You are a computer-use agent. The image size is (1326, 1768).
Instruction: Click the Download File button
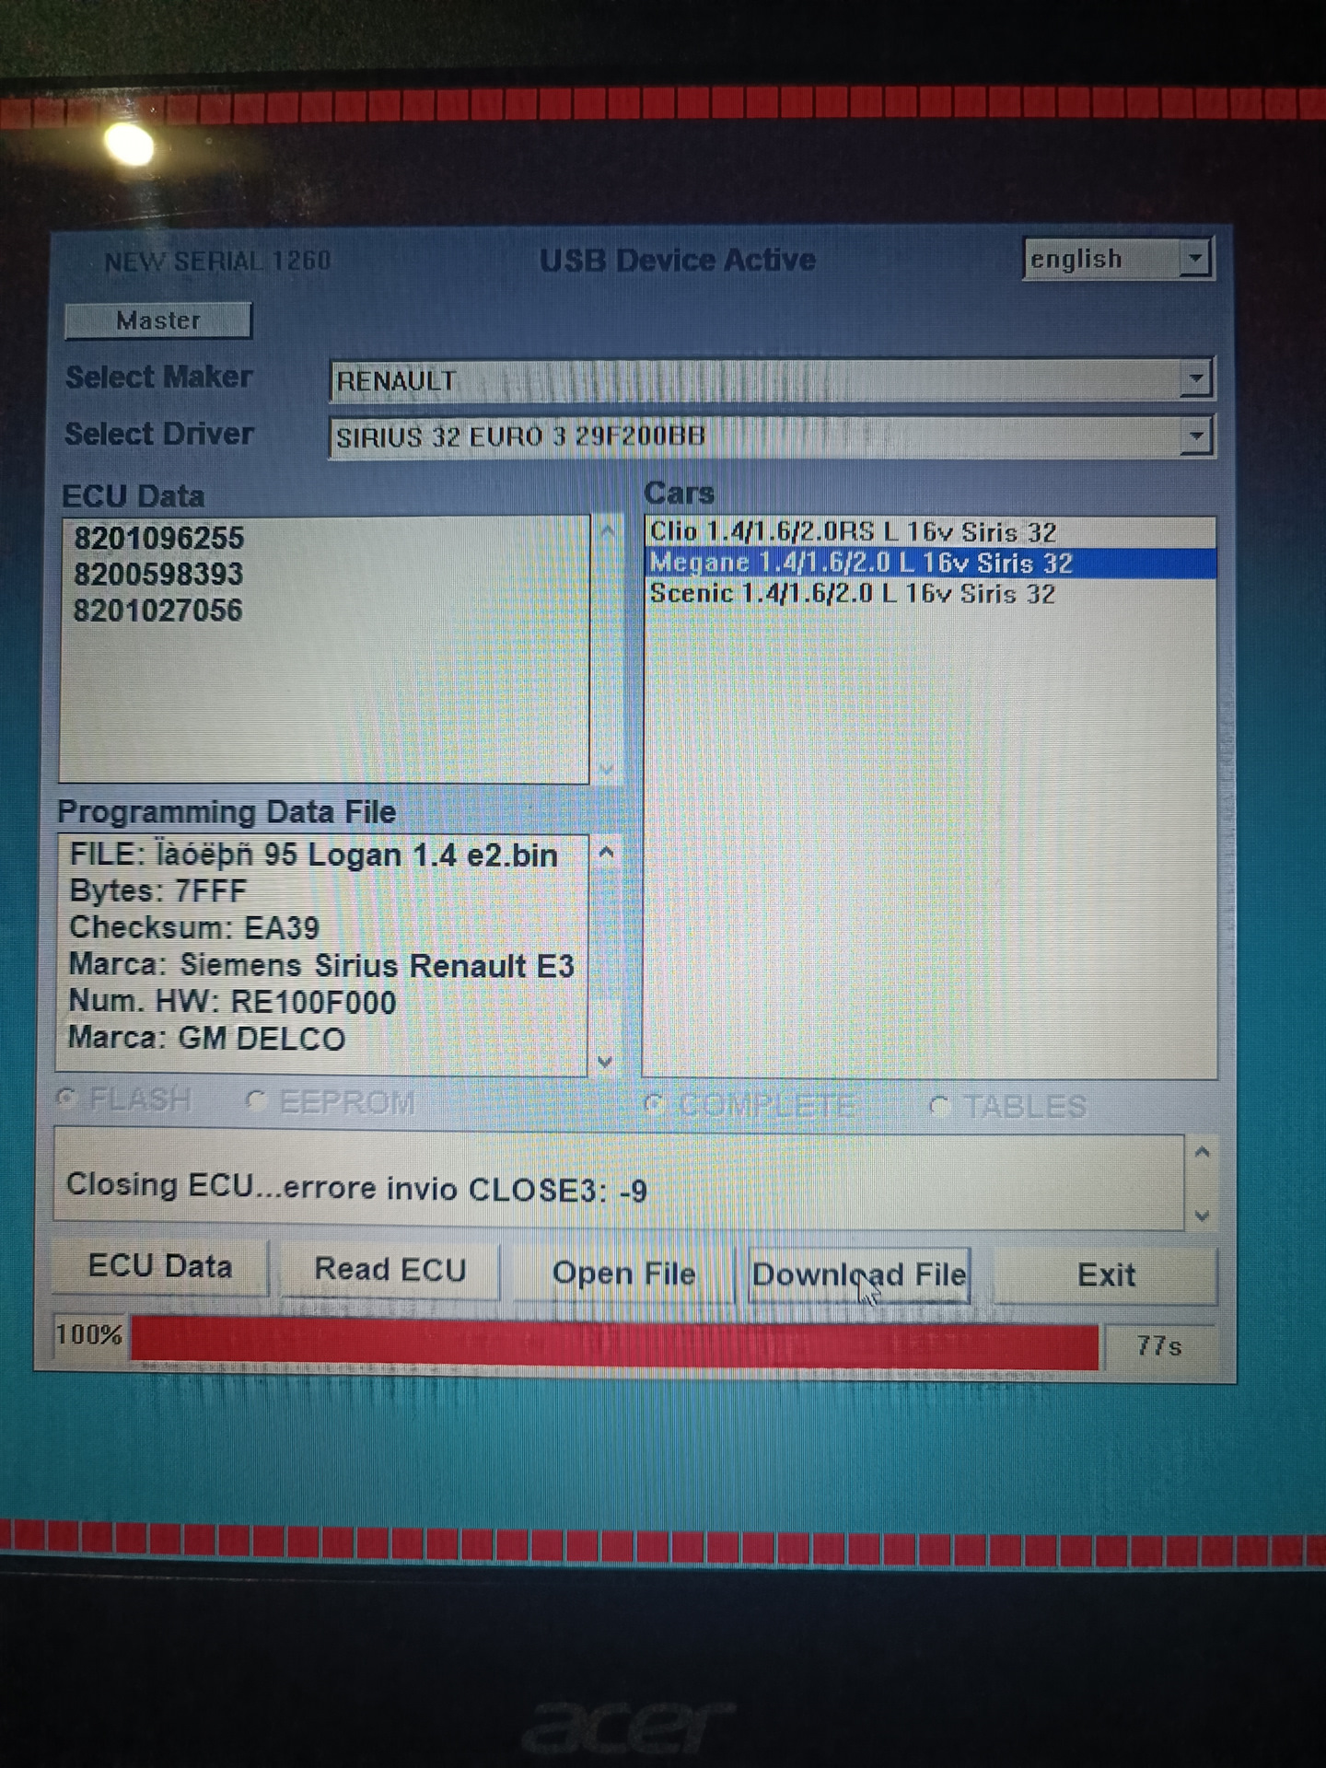point(858,1275)
